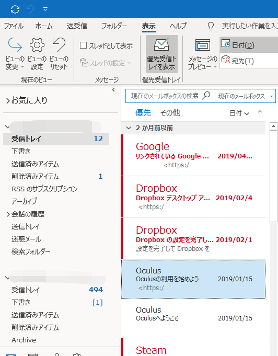Open メッセージのプレビュー dropdown
Image resolution: width=278 pixels, height=356 pixels.
point(202,54)
